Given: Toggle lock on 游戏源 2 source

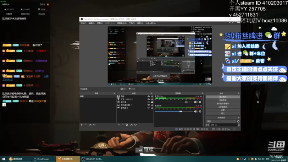Looking at the screenshot, I should tap(152, 108).
